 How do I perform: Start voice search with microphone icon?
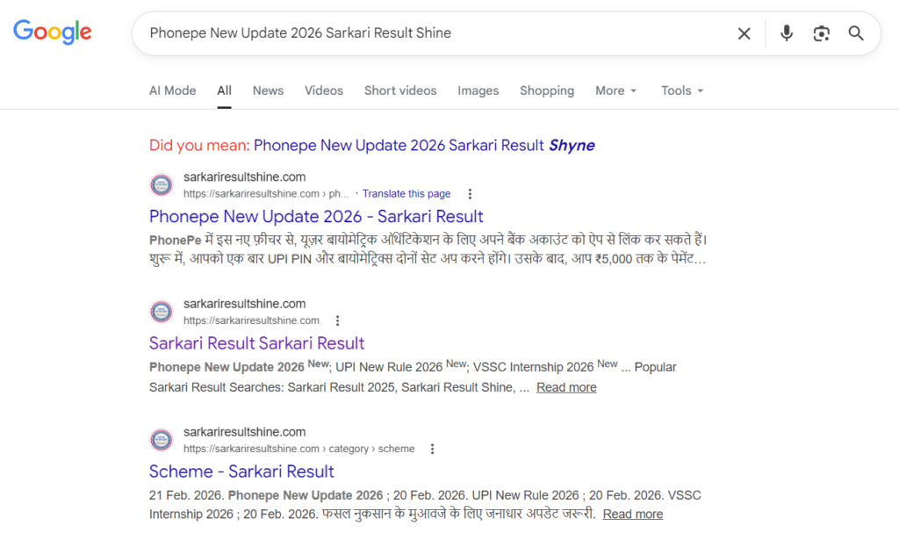pos(787,33)
